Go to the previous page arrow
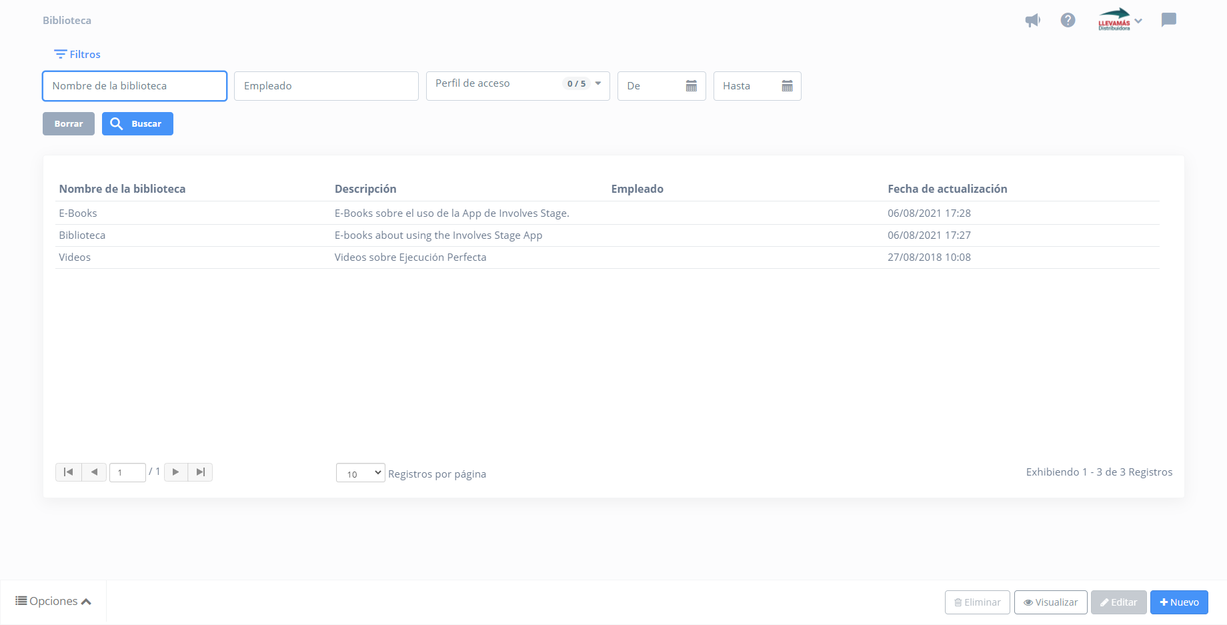Screen dimensions: 1227x625 point(94,472)
